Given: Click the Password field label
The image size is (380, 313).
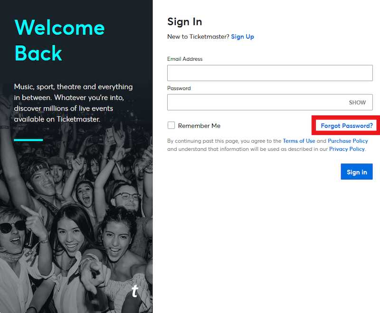Looking at the screenshot, I should coord(179,88).
